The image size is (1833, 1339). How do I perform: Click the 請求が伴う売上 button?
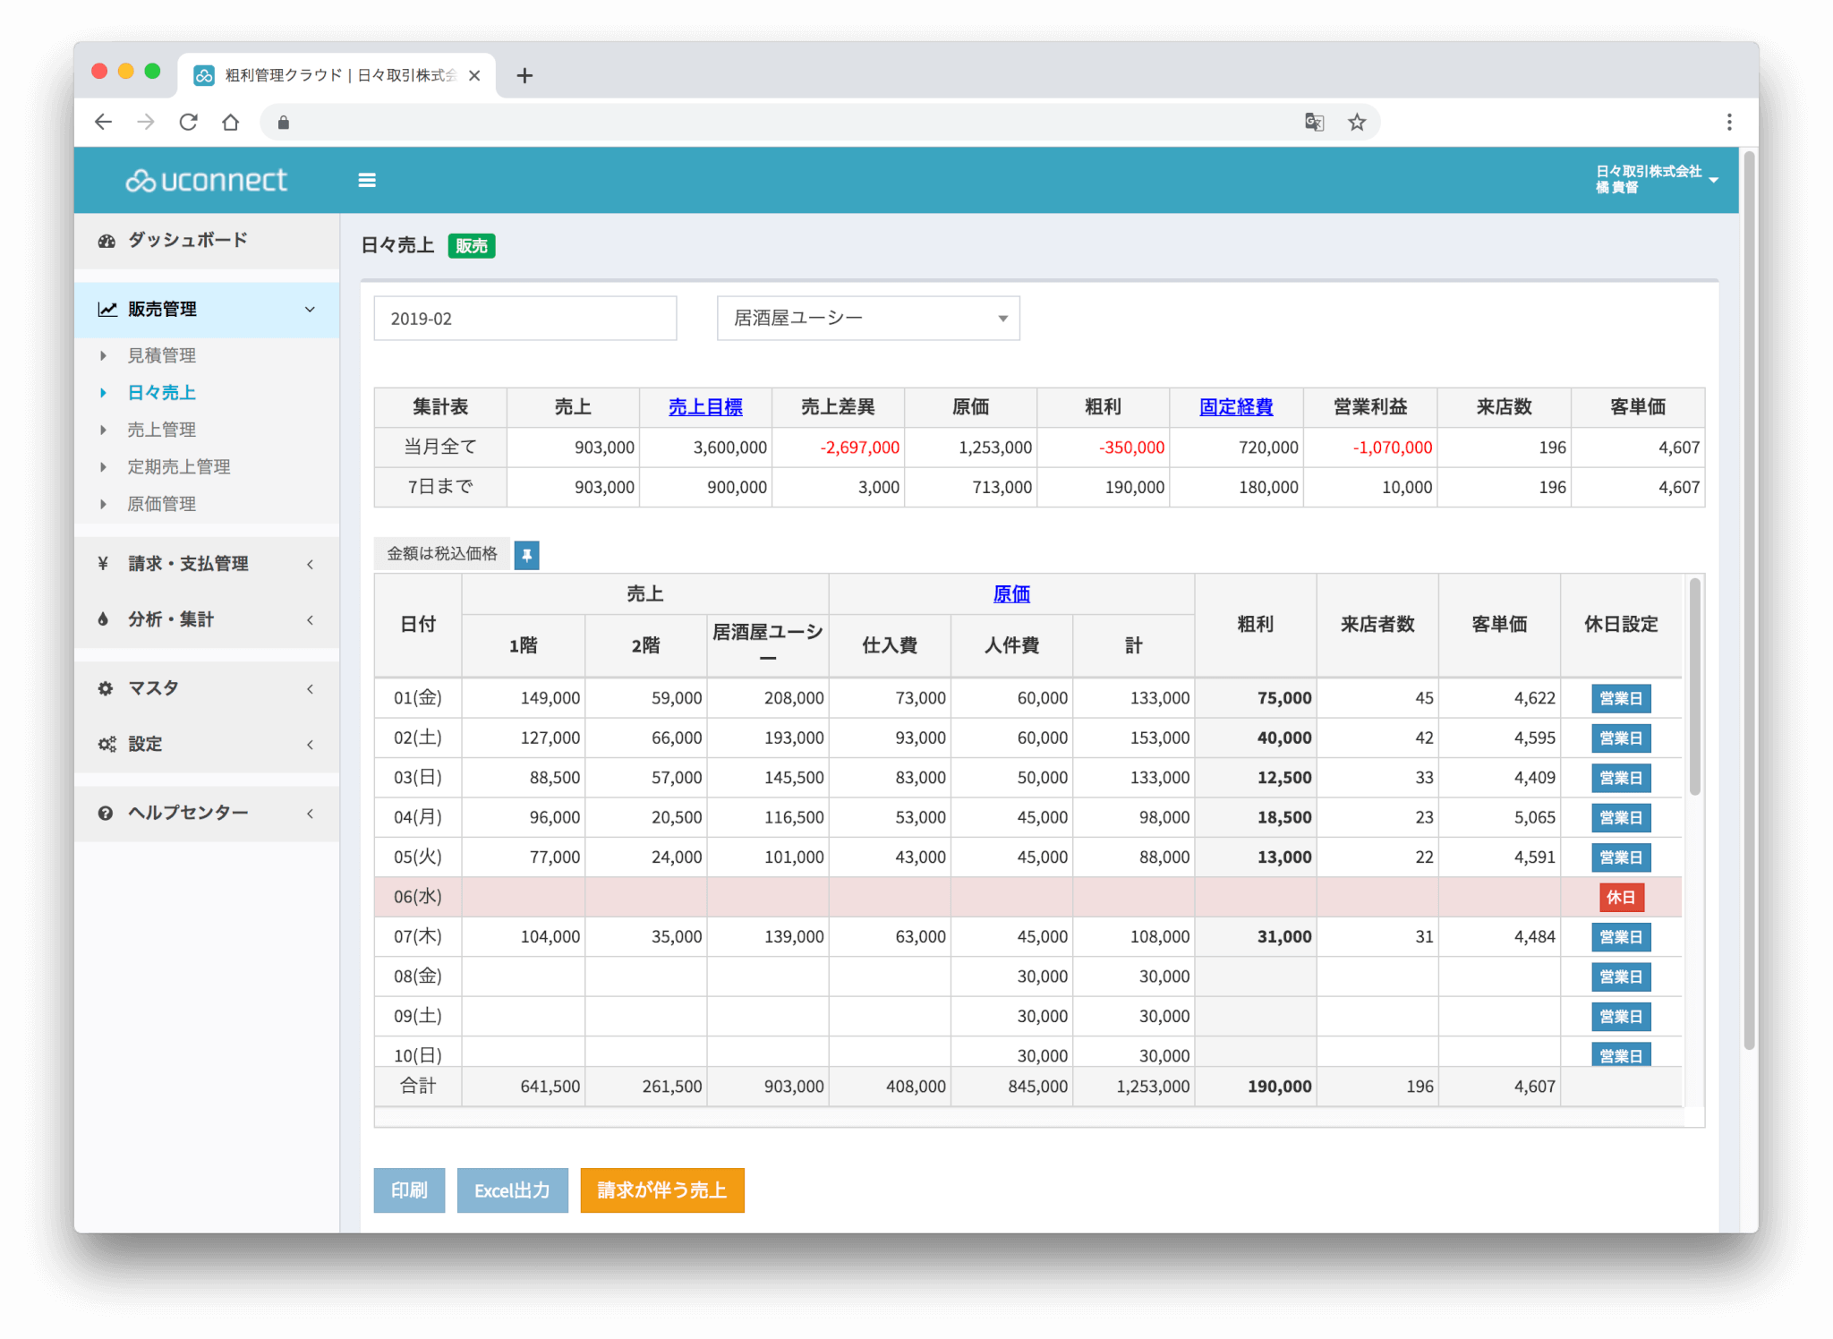(x=662, y=1190)
